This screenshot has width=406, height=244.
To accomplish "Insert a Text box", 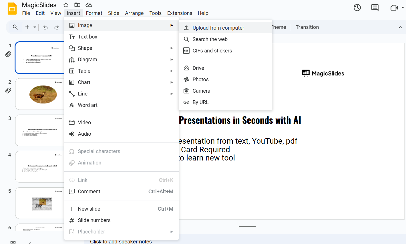I will pyautogui.click(x=87, y=37).
